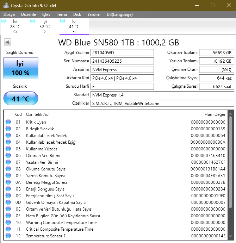Click the Çevirme Oranı value ---- (SSD)
The width and height of the screenshot is (236, 243).
[x=217, y=69]
